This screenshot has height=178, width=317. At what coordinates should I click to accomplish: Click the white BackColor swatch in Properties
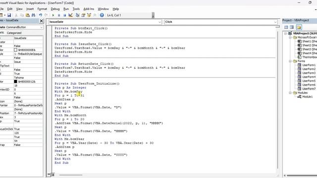(x=15, y=50)
